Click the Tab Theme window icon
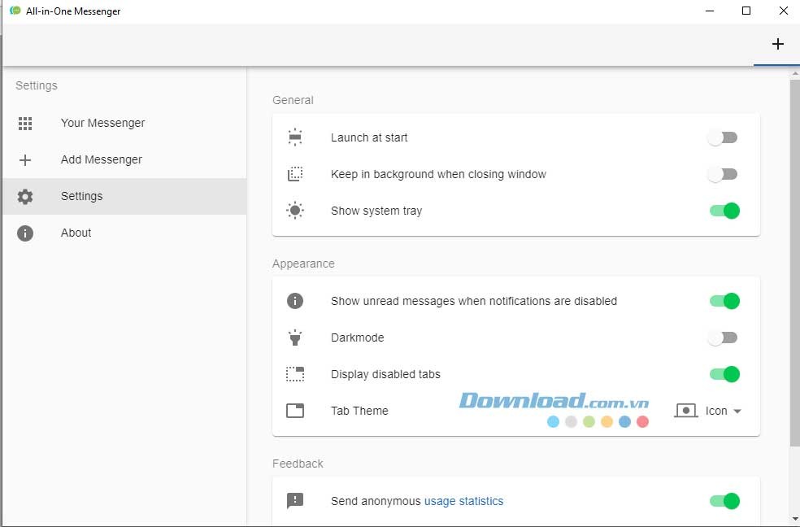The height and width of the screenshot is (527, 800). (295, 412)
